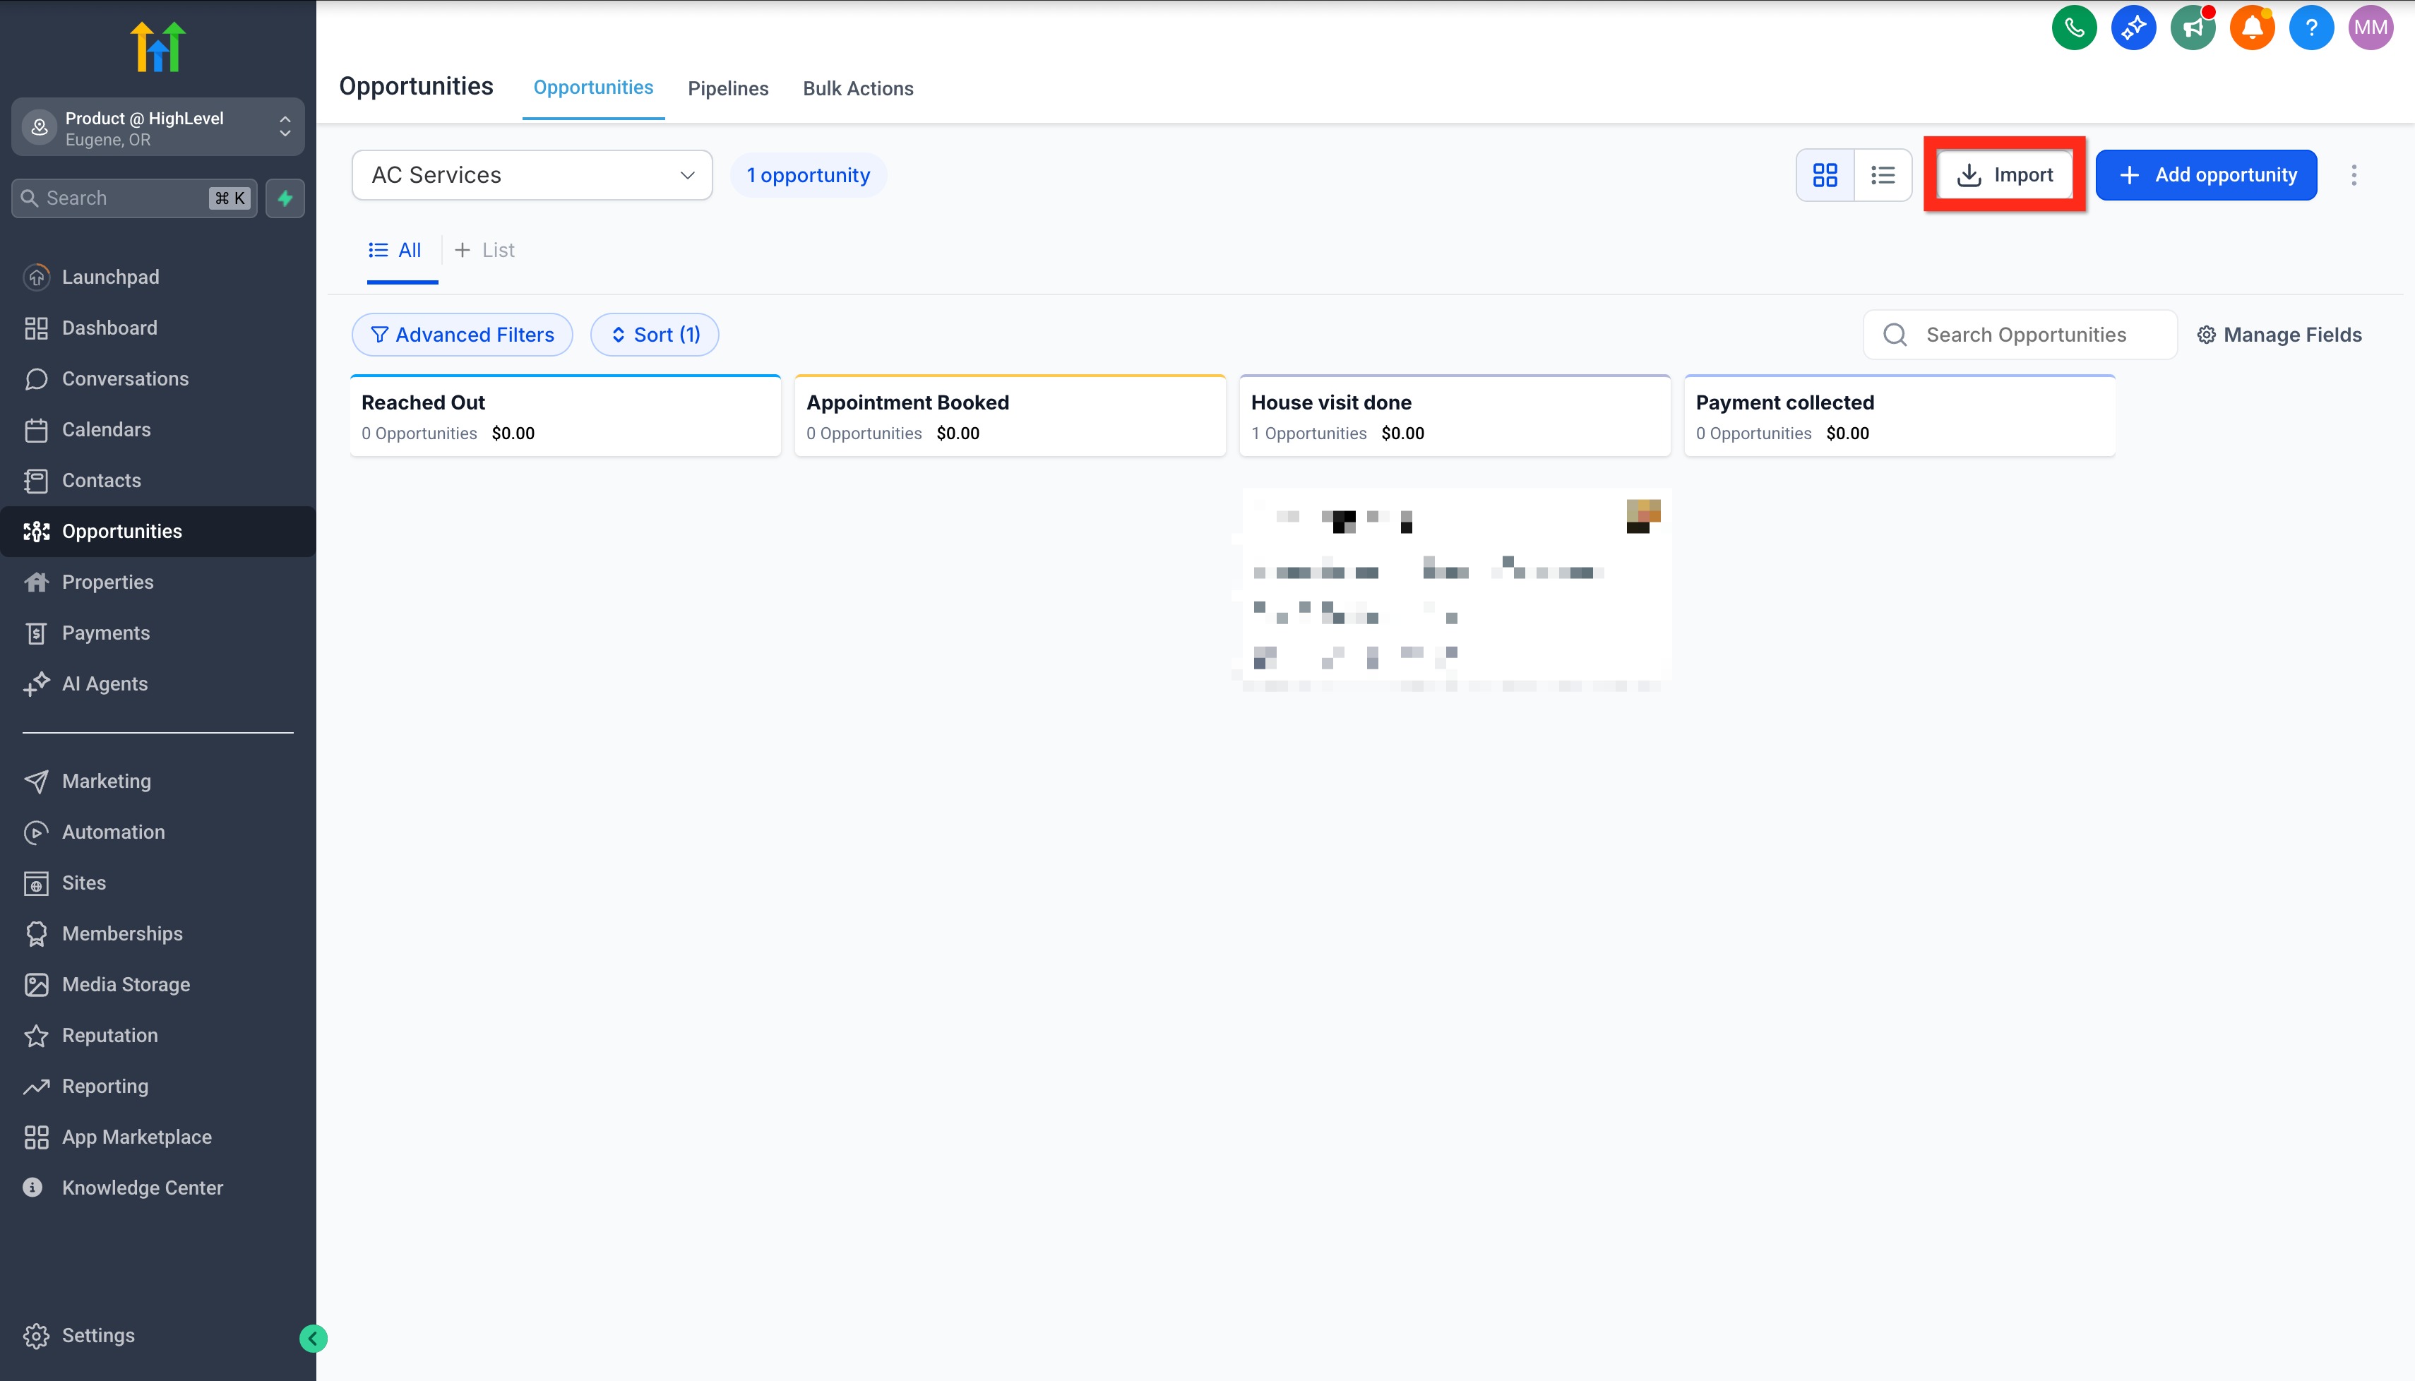Screen dimensions: 2415x1381
Task: Open the blue help question mark icon
Action: pyautogui.click(x=2310, y=28)
